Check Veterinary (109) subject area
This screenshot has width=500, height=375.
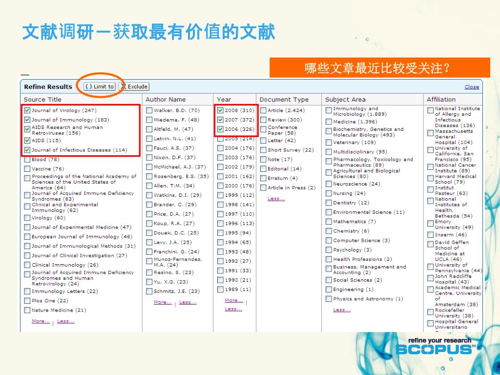click(329, 143)
